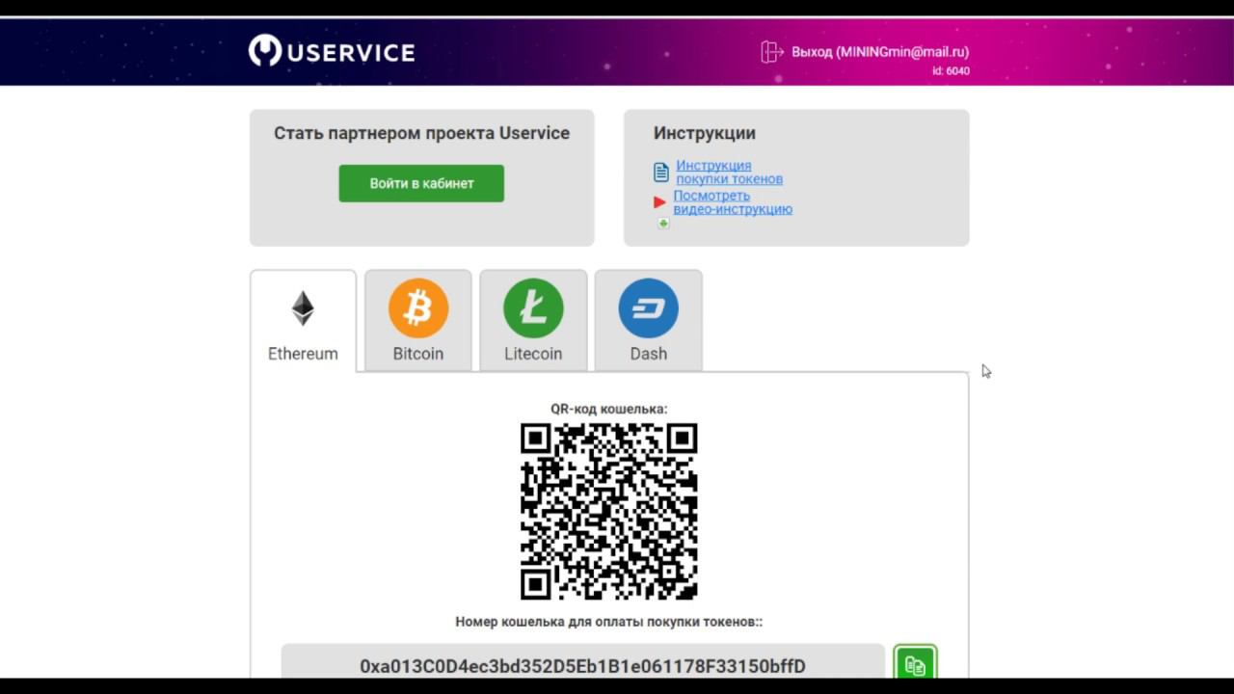Viewport: 1234px width, 694px height.
Task: Click Выход (MININGmin@mail.ru) logout link
Action: [x=880, y=52]
